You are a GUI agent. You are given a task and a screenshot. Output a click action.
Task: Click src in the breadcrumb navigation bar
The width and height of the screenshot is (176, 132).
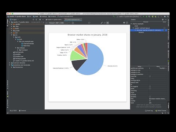(29, 16)
